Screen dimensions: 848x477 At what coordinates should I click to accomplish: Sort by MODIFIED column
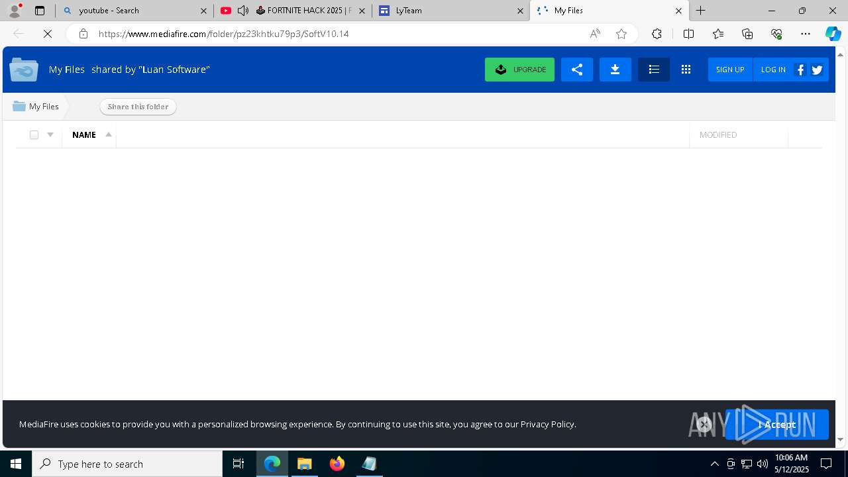pyautogui.click(x=718, y=134)
